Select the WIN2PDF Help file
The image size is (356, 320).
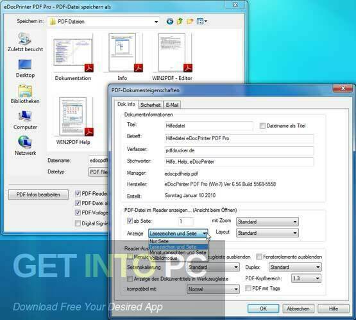point(73,121)
